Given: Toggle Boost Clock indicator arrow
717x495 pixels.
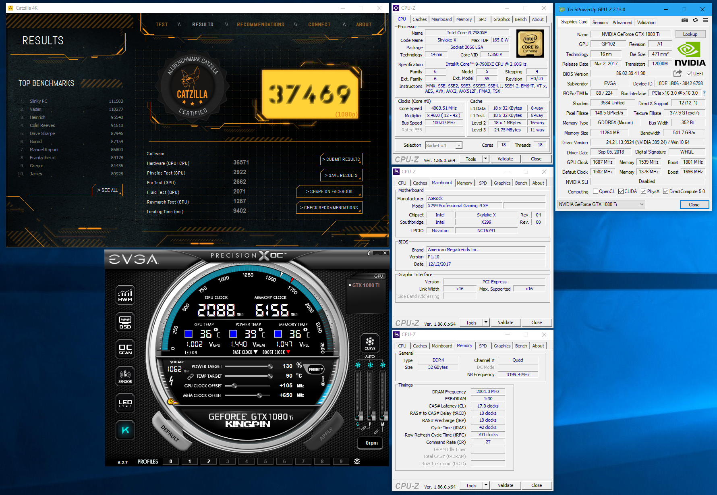Looking at the screenshot, I should pyautogui.click(x=288, y=352).
